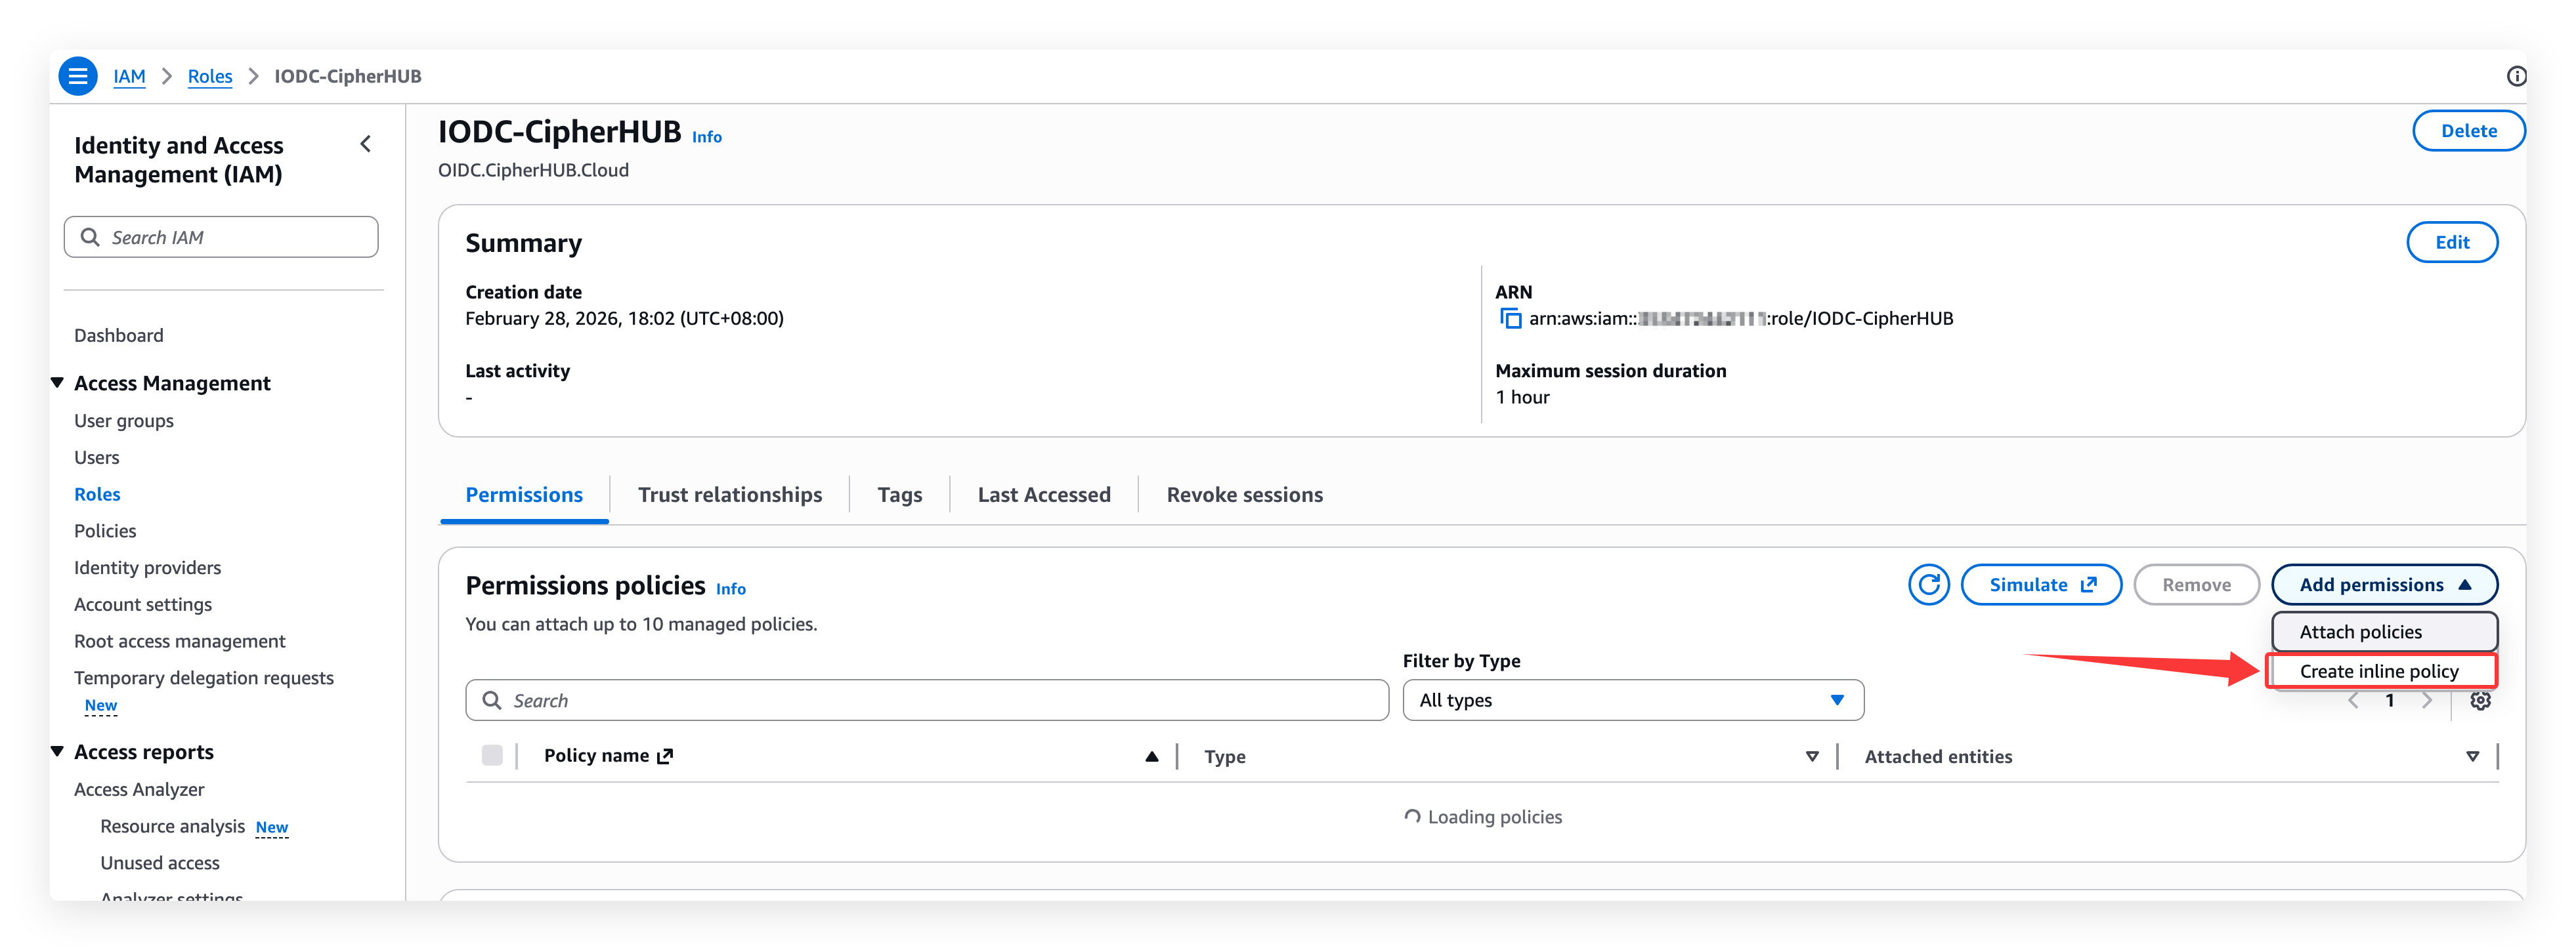The width and height of the screenshot is (2576, 950).
Task: Open table preferences gear icon
Action: pos(2480,700)
